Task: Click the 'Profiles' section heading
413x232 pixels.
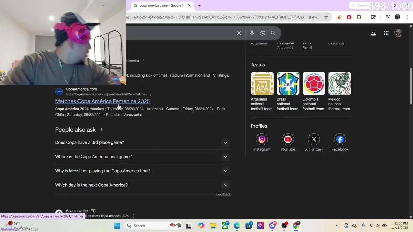Action: pos(259,126)
